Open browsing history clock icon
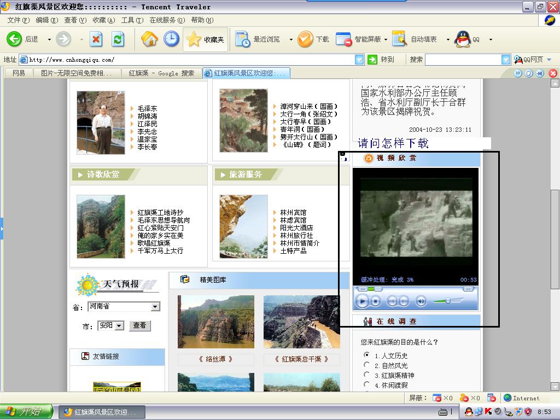This screenshot has height=420, width=560. [171, 39]
